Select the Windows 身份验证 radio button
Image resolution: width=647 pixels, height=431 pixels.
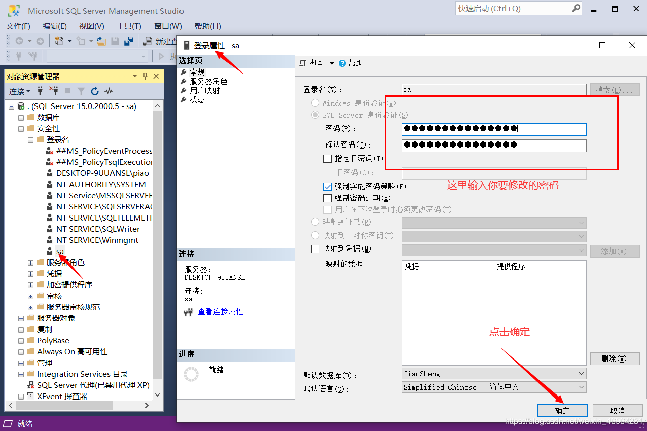pyautogui.click(x=315, y=103)
